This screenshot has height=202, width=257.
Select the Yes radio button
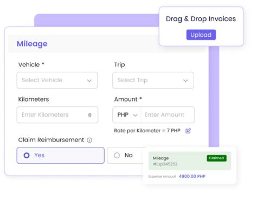point(27,155)
